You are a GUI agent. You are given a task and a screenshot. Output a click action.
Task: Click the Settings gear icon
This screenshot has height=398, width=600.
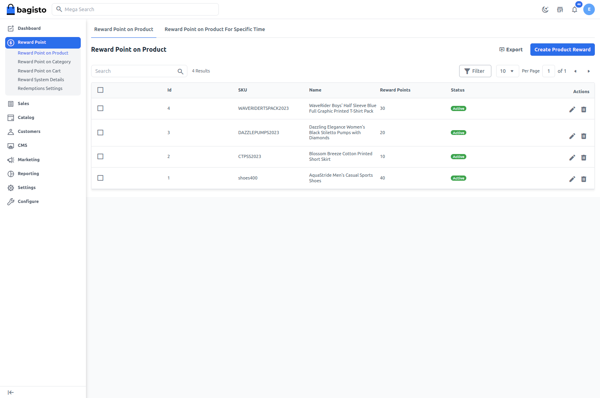point(11,187)
